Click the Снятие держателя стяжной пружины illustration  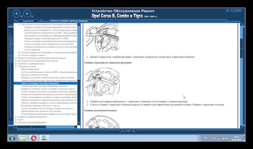coord(103,82)
